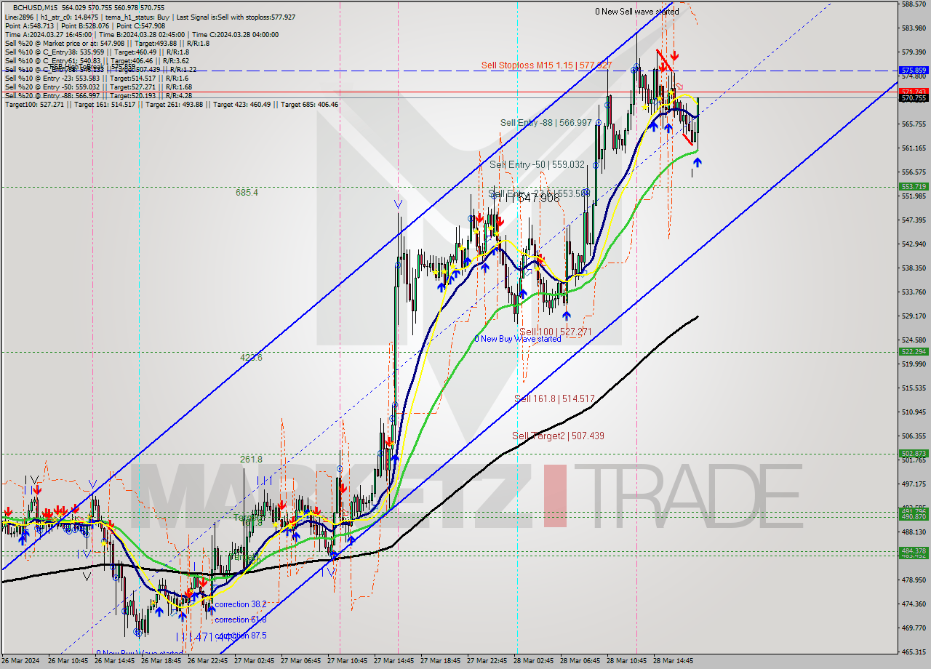The width and height of the screenshot is (931, 669).
Task: Click the '27 Mar 02:45' time axis label
Action: 254,662
